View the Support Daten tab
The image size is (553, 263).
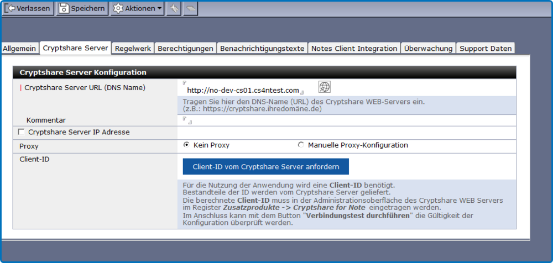point(486,49)
